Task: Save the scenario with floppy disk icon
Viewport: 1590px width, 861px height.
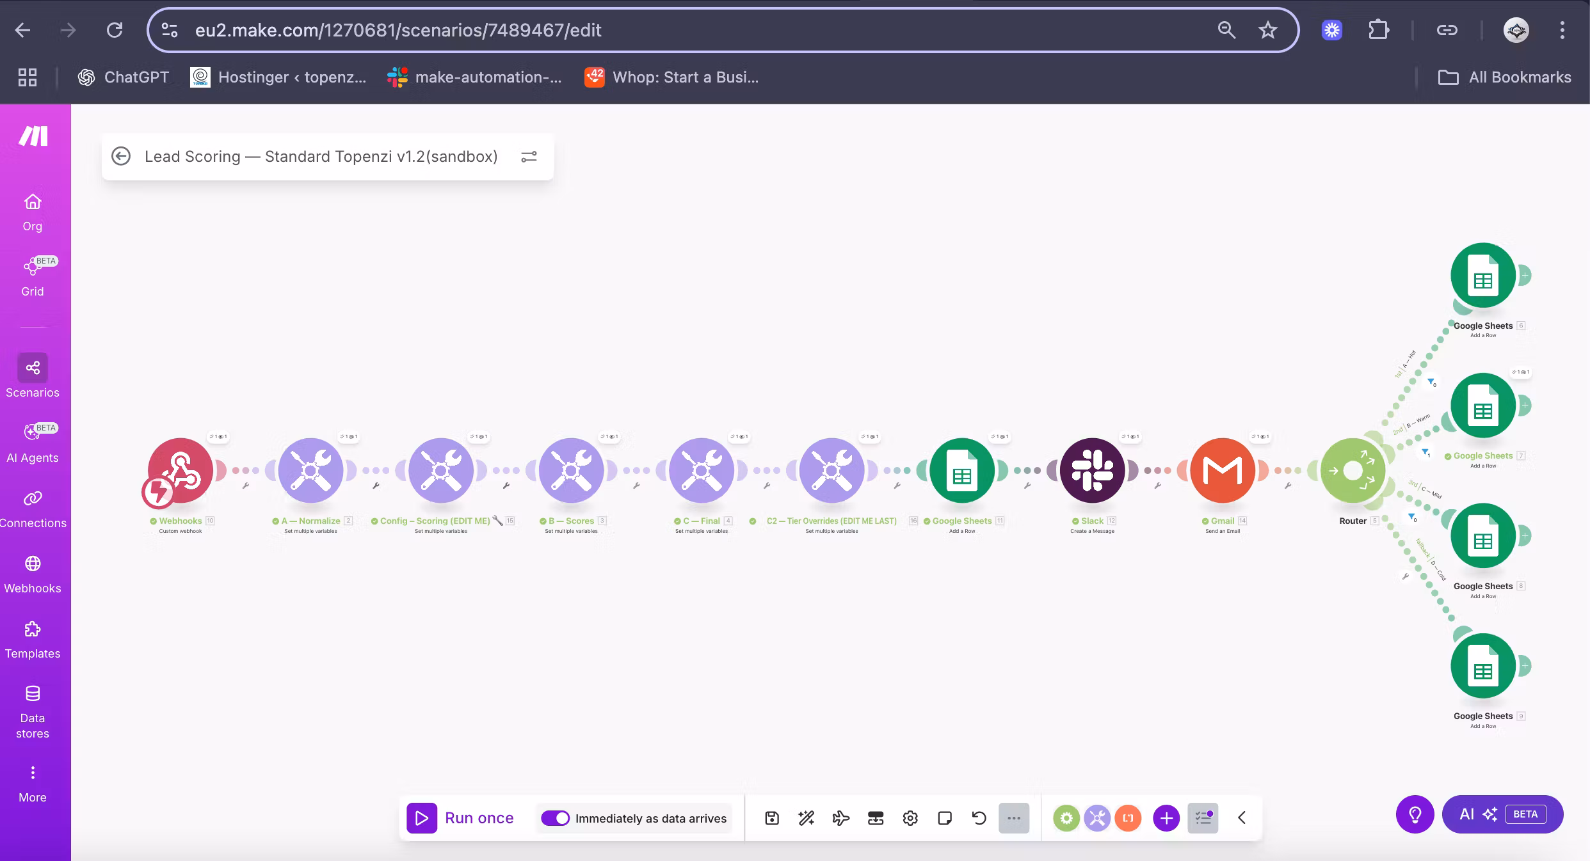Action: pos(772,818)
